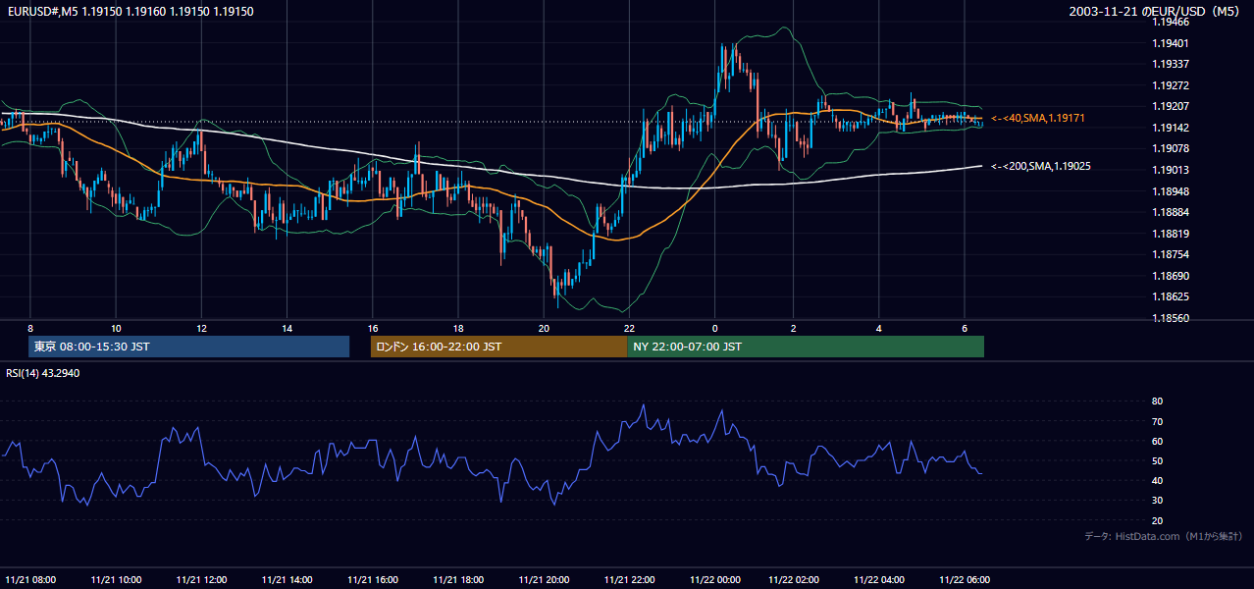Select the London 16:00-22:00 JST session bar

(x=498, y=347)
